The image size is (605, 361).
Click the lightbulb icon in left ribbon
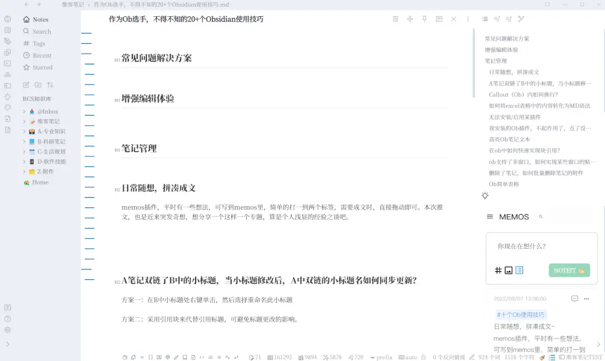pos(7,96)
